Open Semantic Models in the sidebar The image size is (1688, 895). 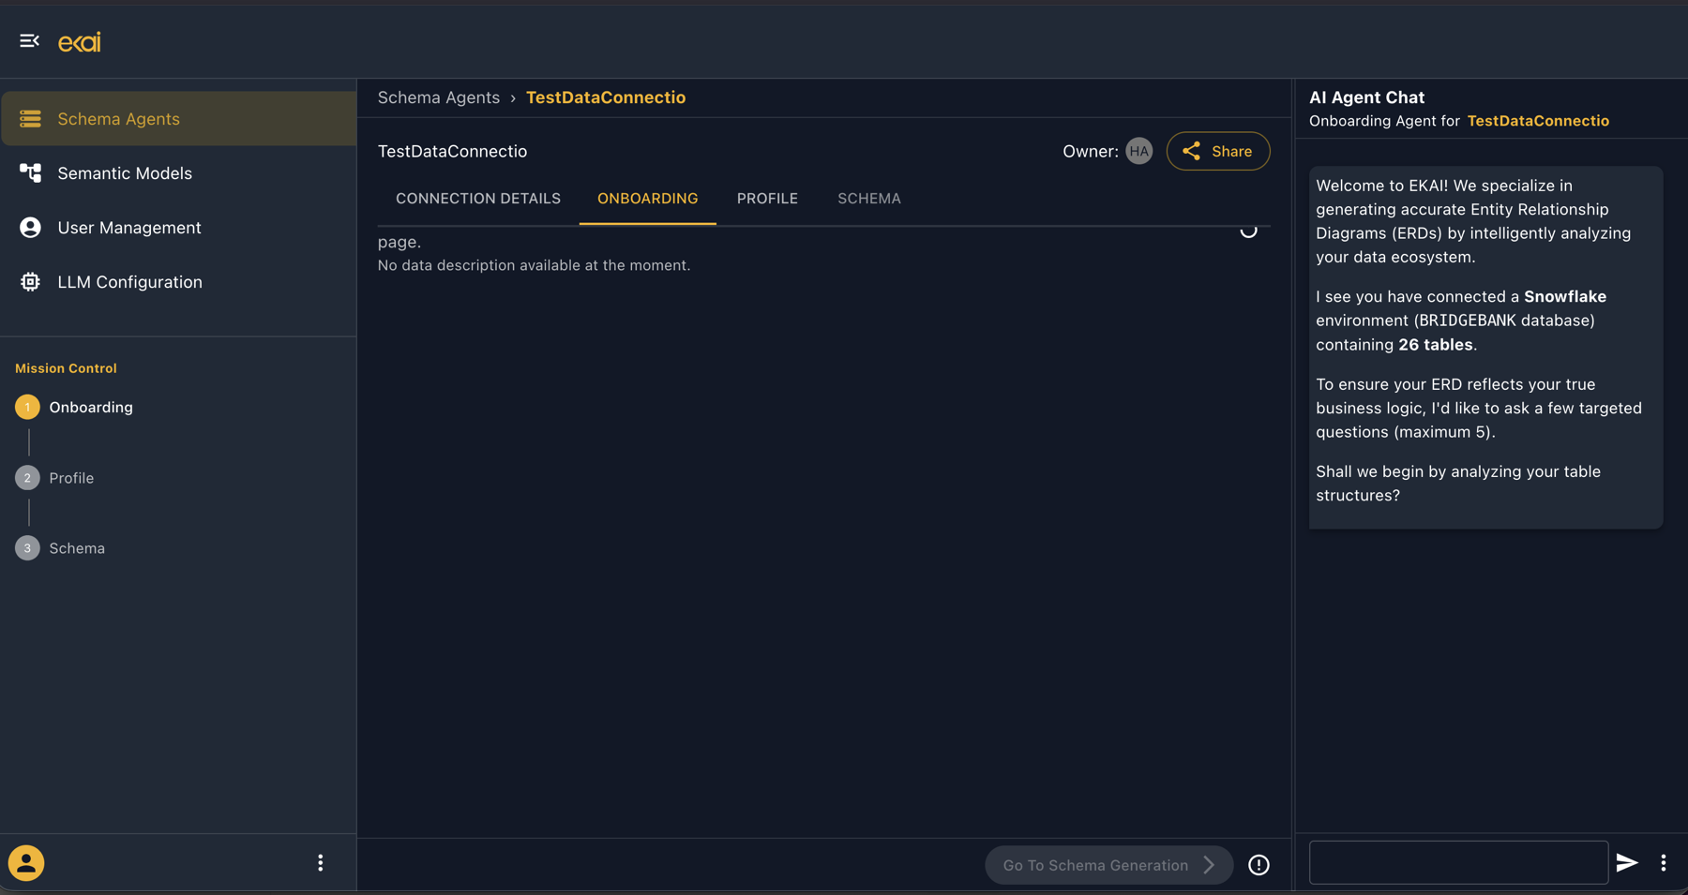178,173
